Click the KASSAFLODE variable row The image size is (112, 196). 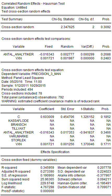[x=56, y=121]
